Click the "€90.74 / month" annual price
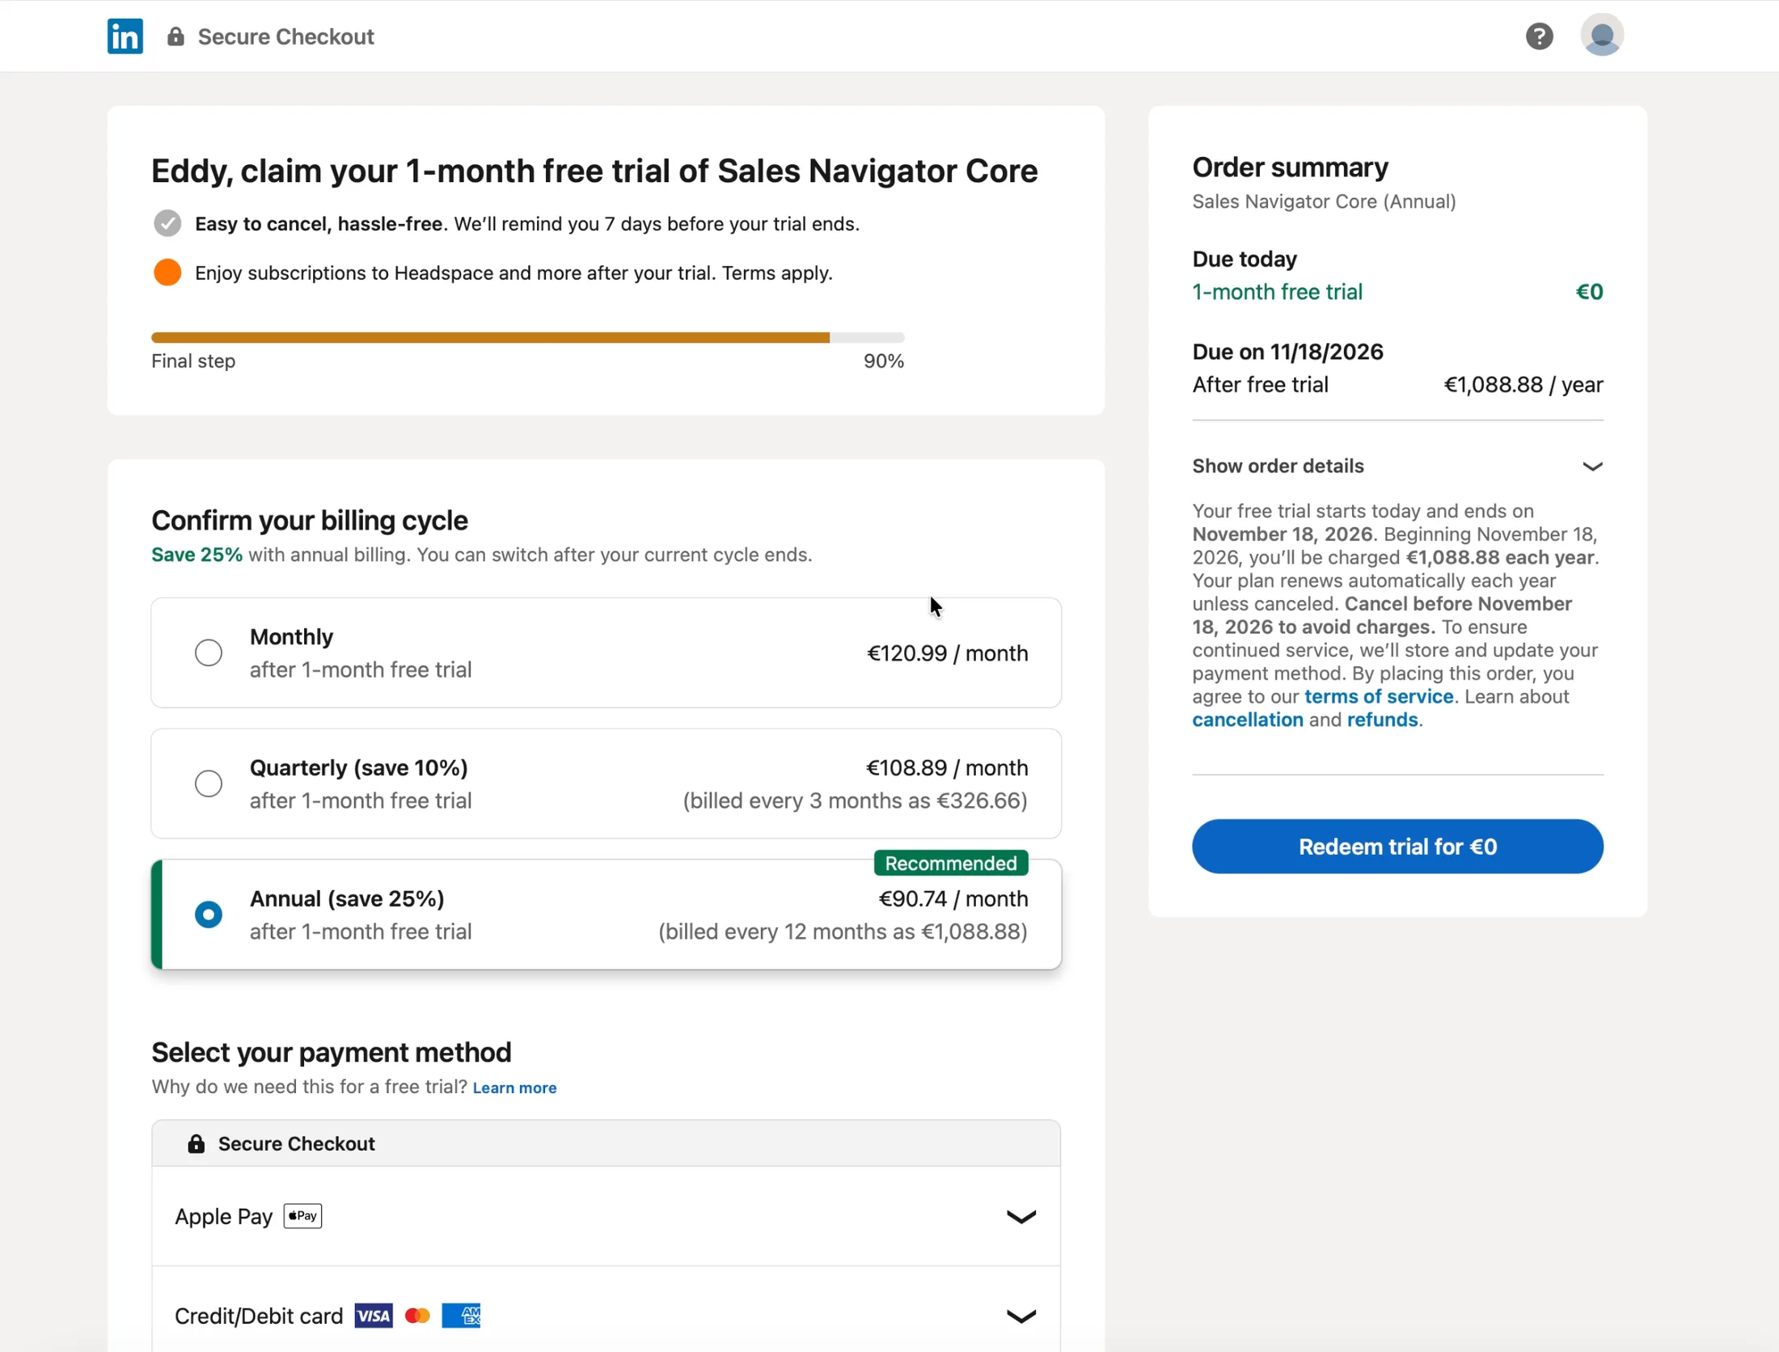This screenshot has height=1352, width=1779. click(x=953, y=898)
